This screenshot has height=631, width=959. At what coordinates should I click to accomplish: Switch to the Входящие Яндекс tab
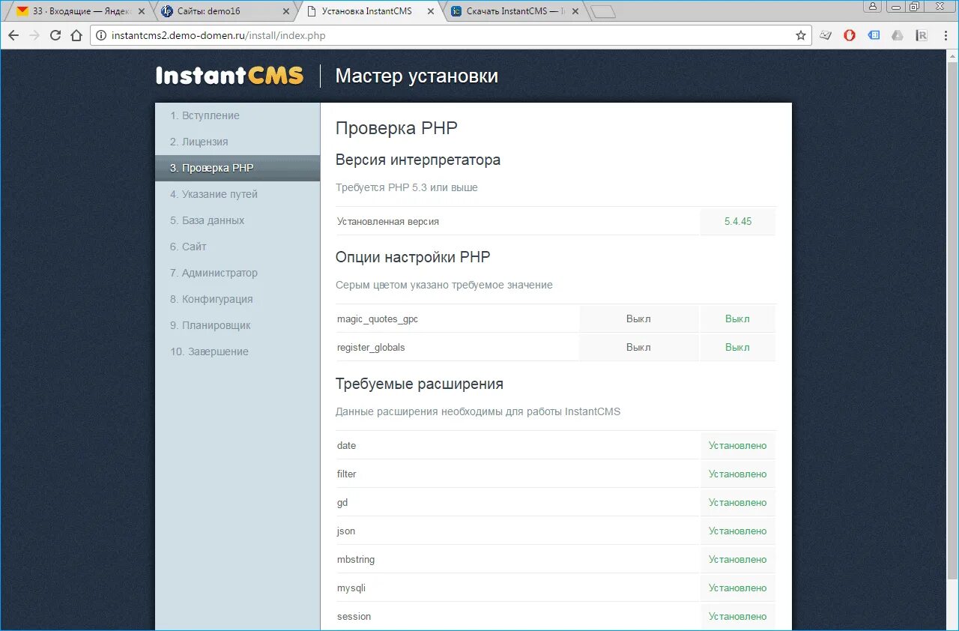click(82, 11)
